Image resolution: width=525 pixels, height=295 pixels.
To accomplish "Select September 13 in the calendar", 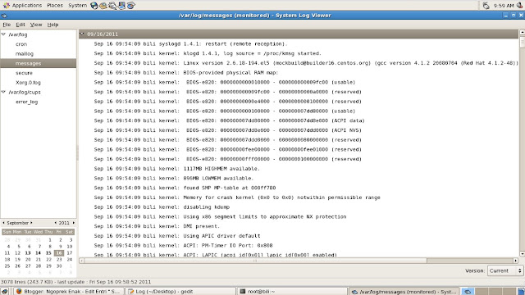I will coord(28,253).
